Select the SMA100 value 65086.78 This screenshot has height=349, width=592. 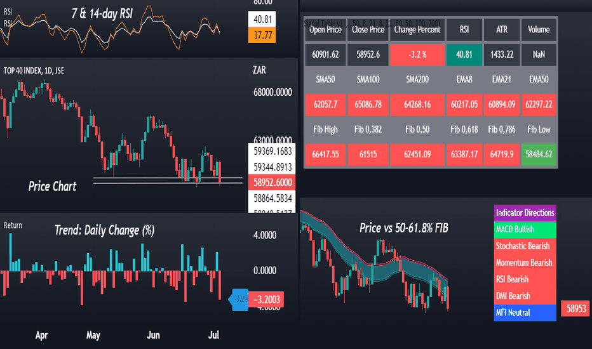point(368,104)
